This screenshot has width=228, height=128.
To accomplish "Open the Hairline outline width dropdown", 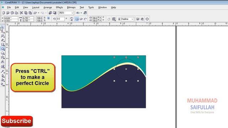I will [132, 19].
